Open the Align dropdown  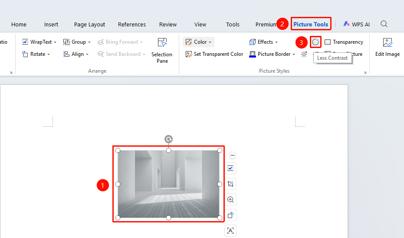click(x=76, y=54)
